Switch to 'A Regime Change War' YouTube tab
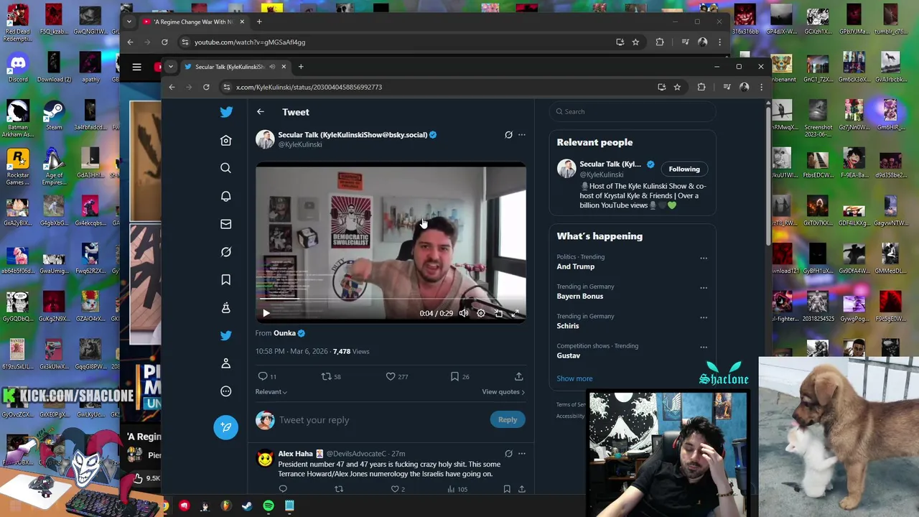Screen dimensions: 919x517 [194, 22]
